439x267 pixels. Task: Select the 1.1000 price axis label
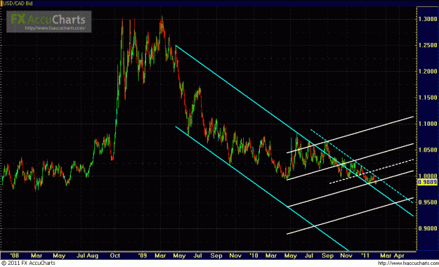pyautogui.click(x=428, y=124)
